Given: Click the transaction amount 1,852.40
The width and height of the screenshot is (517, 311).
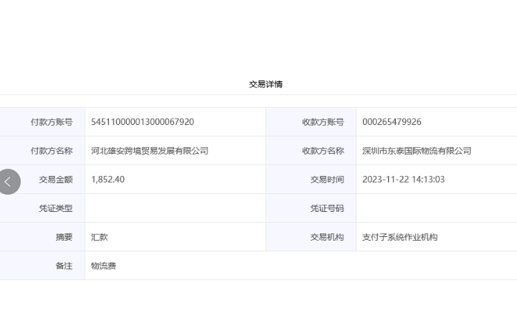Looking at the screenshot, I should 108,180.
